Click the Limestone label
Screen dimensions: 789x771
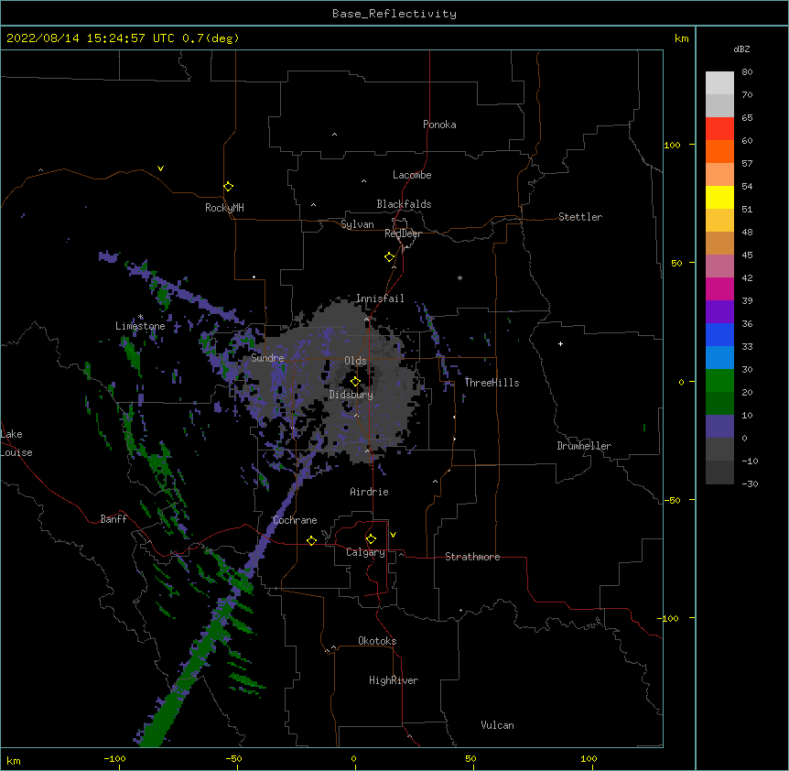click(140, 326)
